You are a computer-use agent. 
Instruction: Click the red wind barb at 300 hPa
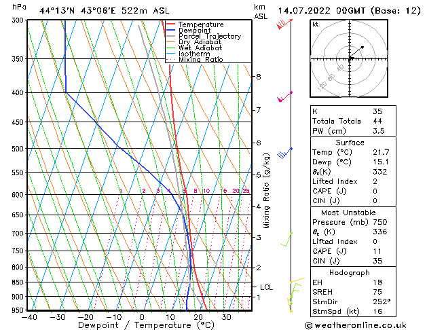[283, 25]
